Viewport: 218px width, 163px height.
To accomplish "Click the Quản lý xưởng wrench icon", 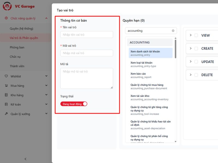I will click(x=6, y=114).
